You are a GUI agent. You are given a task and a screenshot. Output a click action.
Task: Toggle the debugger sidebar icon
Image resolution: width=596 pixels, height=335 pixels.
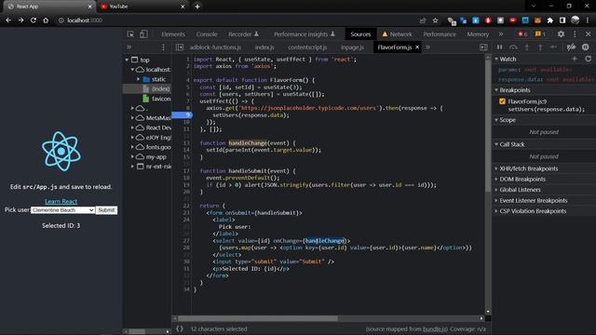(483, 47)
